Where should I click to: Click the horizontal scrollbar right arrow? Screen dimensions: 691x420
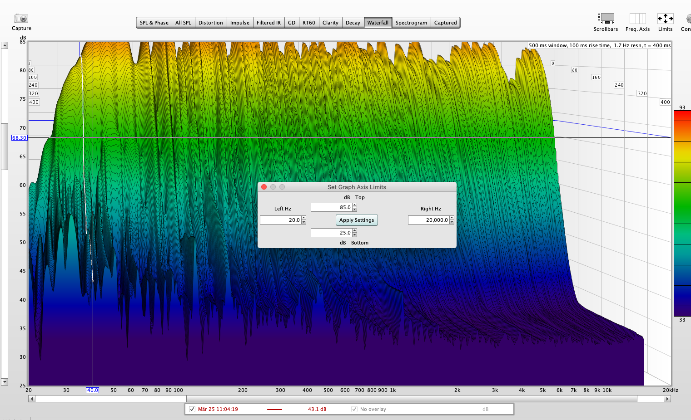coord(667,399)
